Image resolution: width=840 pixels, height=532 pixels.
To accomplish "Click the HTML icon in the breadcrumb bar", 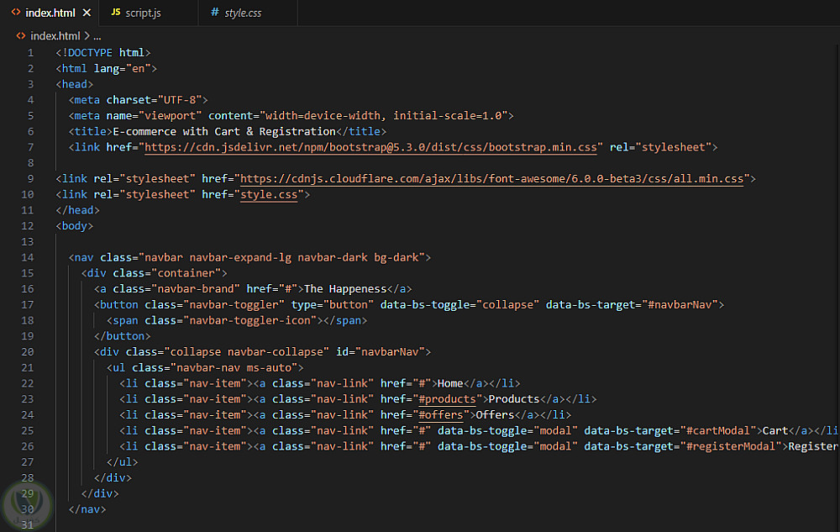I will click(20, 36).
